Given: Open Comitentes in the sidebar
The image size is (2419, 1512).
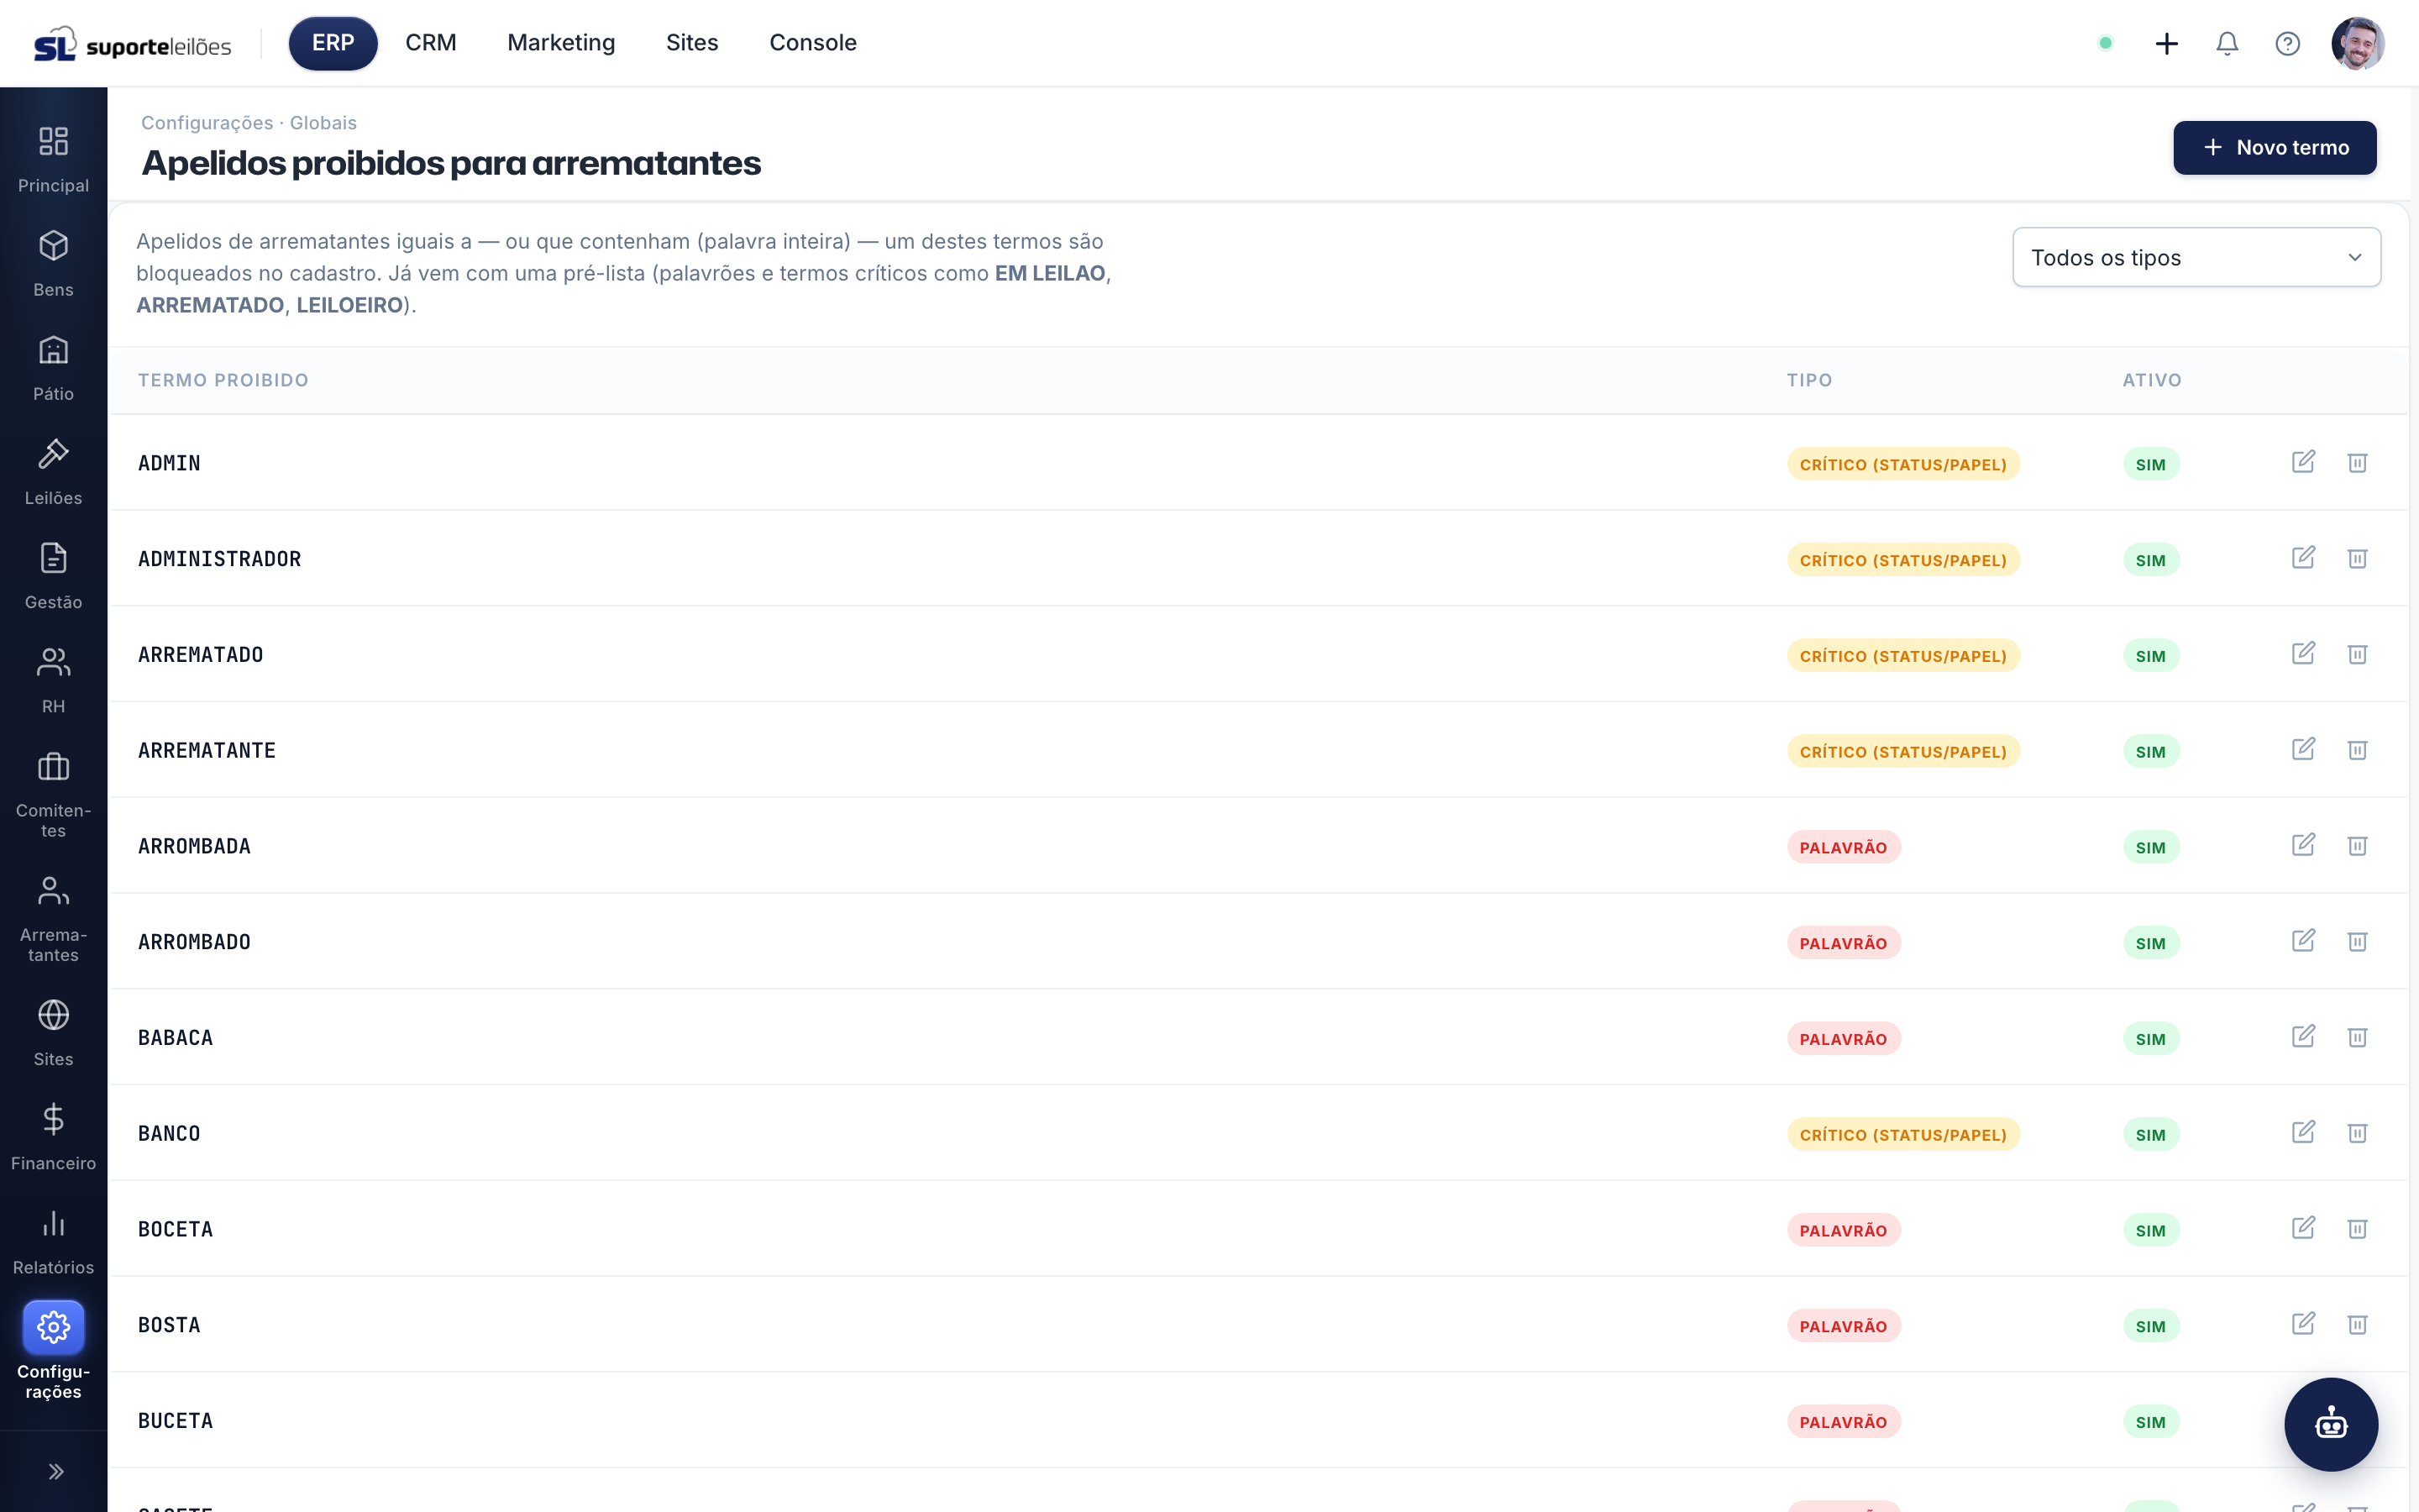Looking at the screenshot, I should click(x=53, y=794).
